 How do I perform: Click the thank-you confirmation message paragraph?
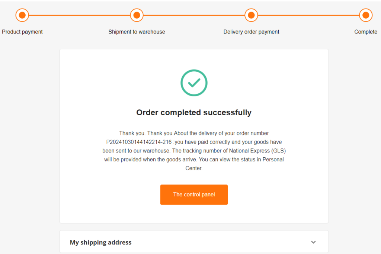point(194,151)
